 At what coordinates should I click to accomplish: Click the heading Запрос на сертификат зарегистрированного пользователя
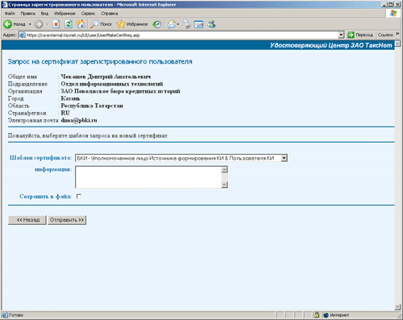click(x=100, y=61)
